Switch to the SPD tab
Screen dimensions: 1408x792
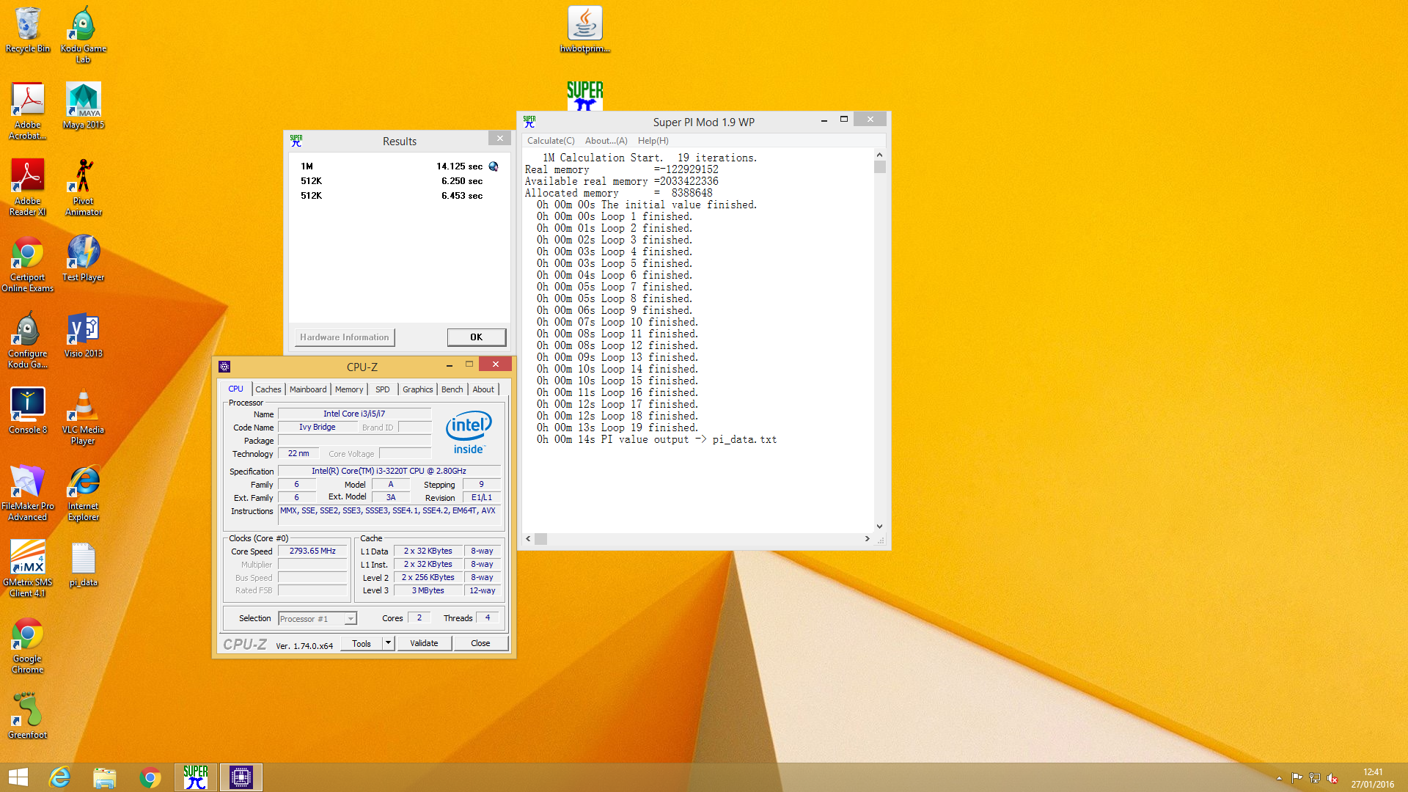383,389
